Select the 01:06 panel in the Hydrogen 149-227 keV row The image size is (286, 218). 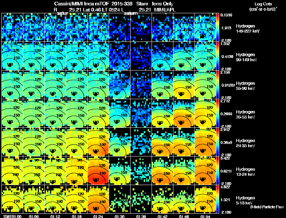click(34, 28)
